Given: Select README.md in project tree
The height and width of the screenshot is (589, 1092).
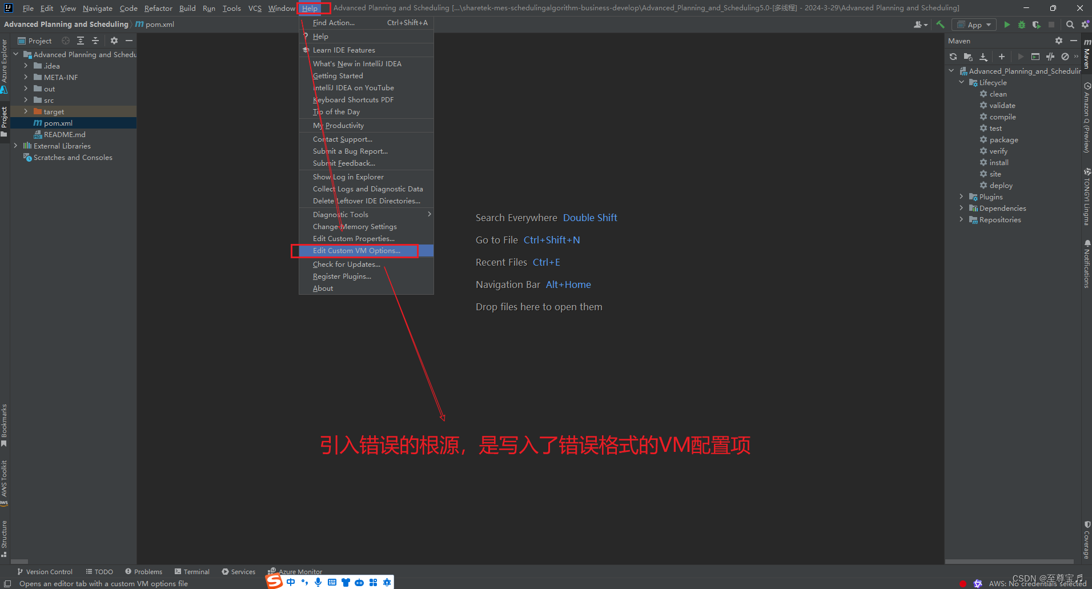Looking at the screenshot, I should point(73,134).
